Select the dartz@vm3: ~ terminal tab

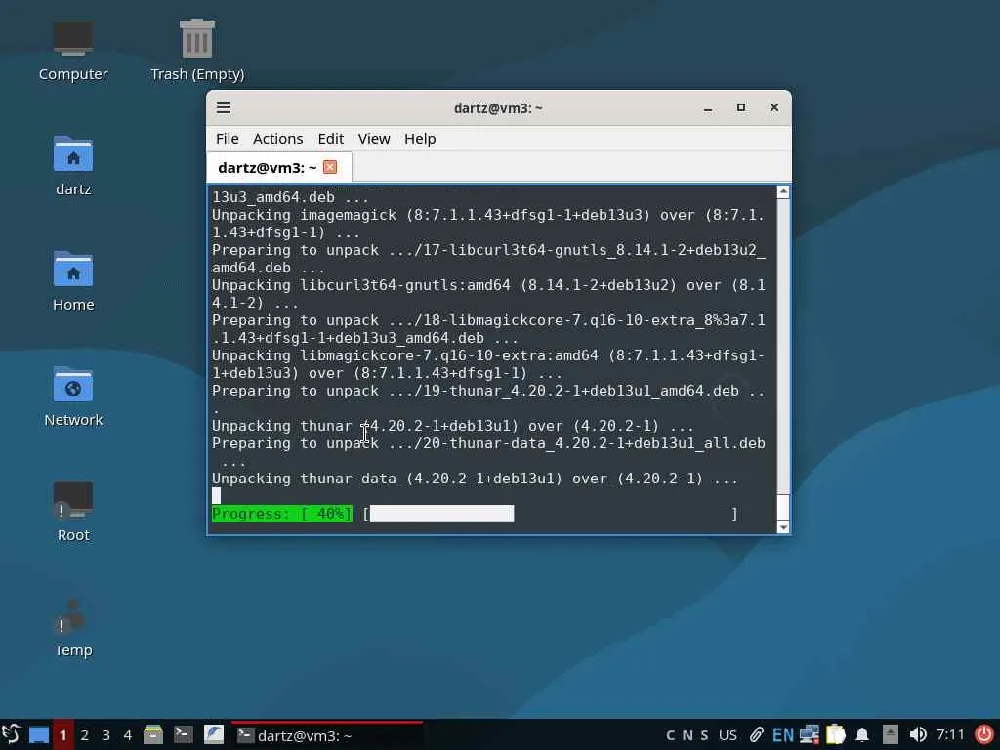point(278,167)
